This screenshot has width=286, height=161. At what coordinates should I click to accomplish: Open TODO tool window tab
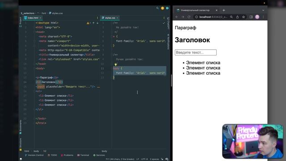(x=52, y=155)
